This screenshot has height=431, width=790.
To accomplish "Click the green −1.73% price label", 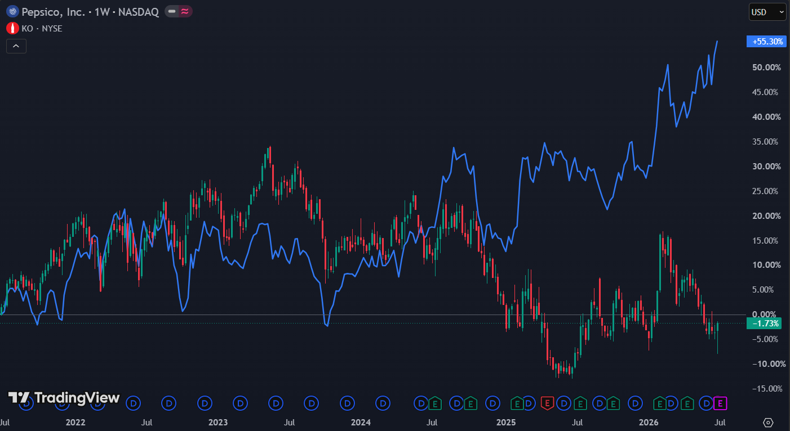I will pos(765,324).
